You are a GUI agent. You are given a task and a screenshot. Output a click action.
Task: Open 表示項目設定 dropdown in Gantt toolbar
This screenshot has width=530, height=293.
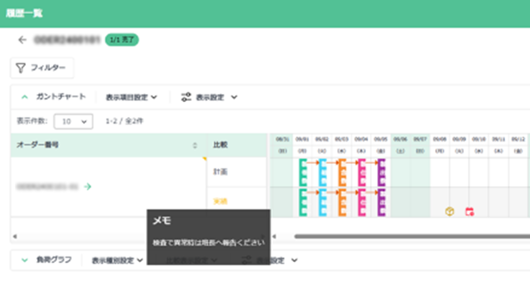click(131, 98)
